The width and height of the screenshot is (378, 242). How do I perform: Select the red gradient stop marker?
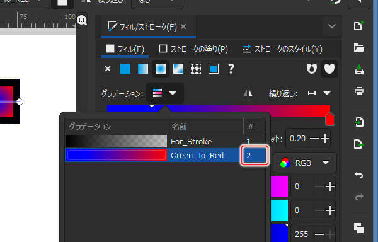[329, 119]
